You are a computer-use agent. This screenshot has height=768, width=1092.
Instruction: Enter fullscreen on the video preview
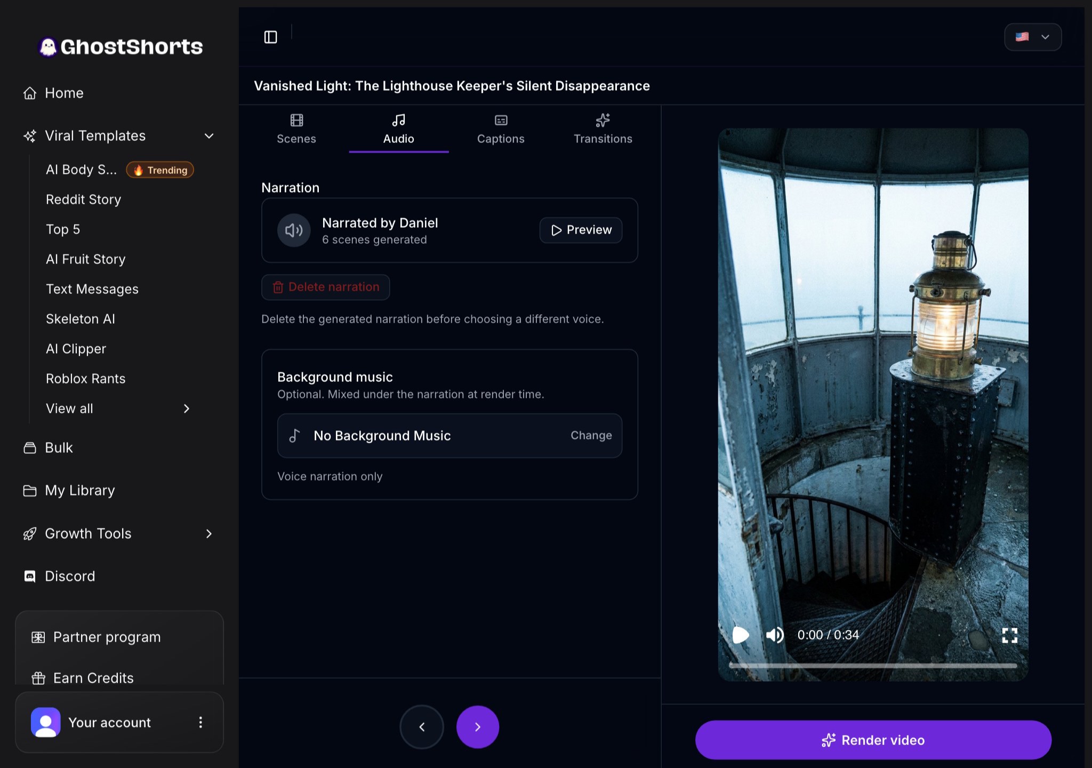(x=1009, y=635)
